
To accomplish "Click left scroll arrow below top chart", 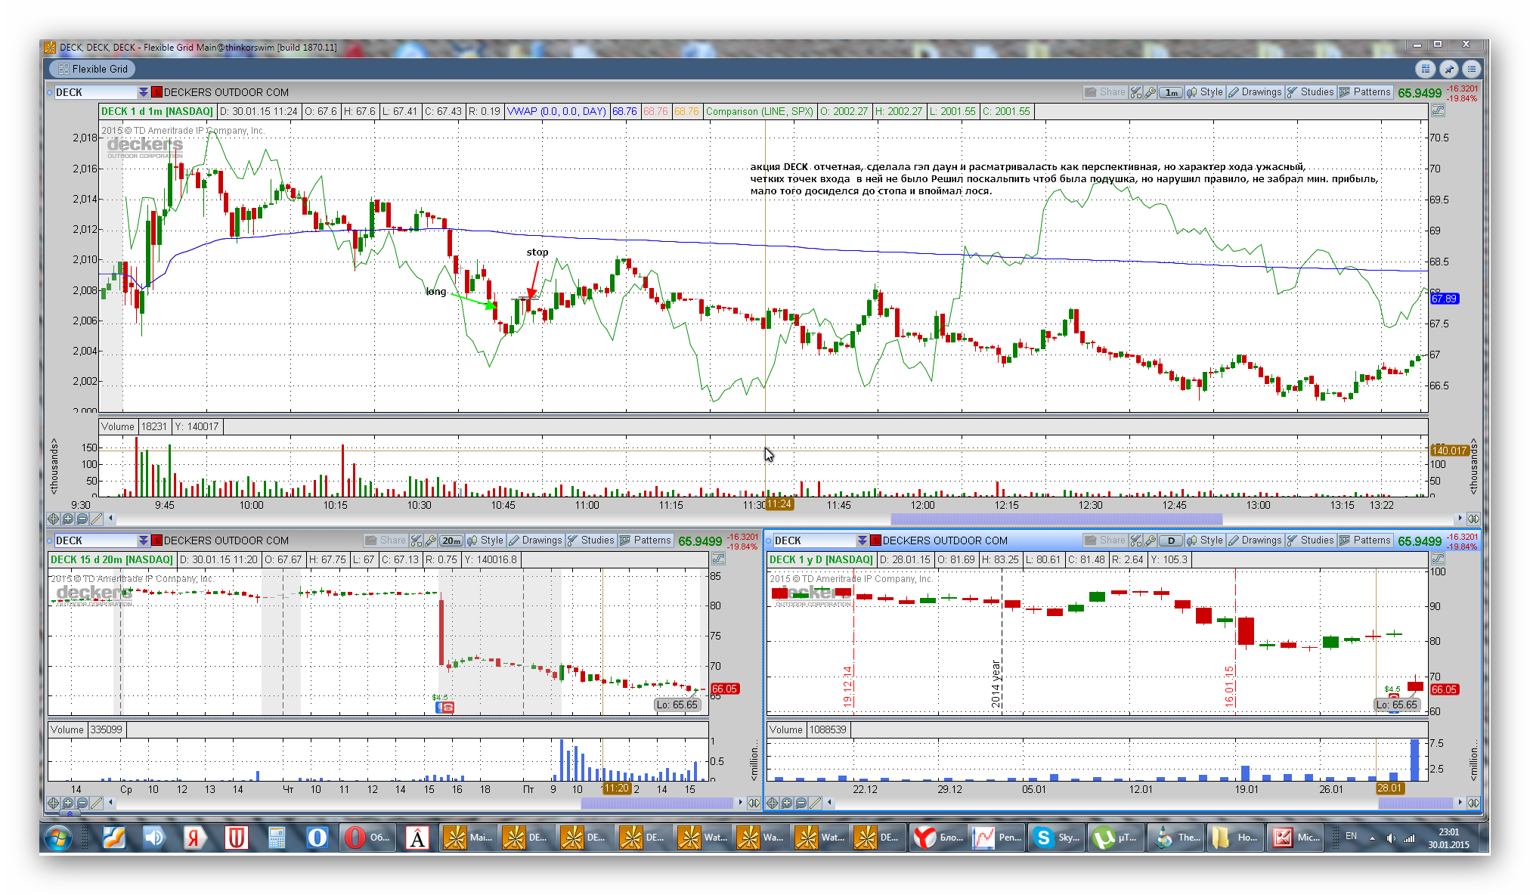I will [x=111, y=519].
